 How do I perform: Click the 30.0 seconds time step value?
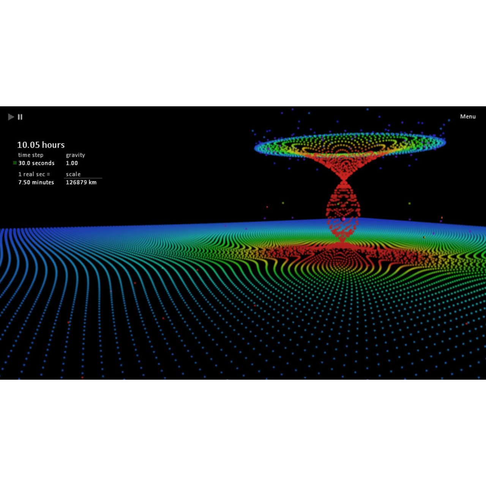click(36, 163)
